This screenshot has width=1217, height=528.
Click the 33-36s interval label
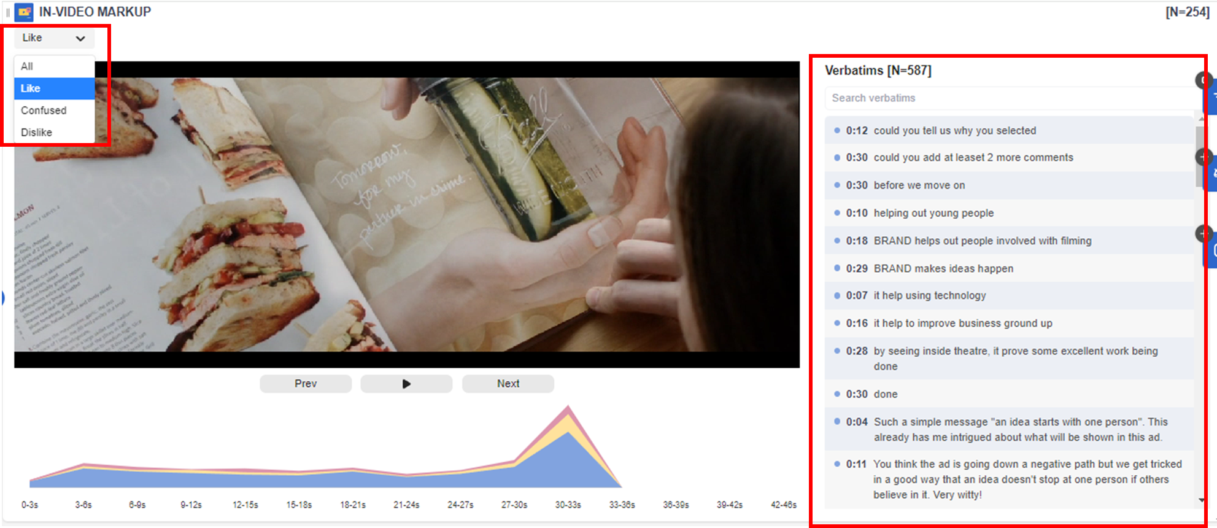(x=622, y=505)
